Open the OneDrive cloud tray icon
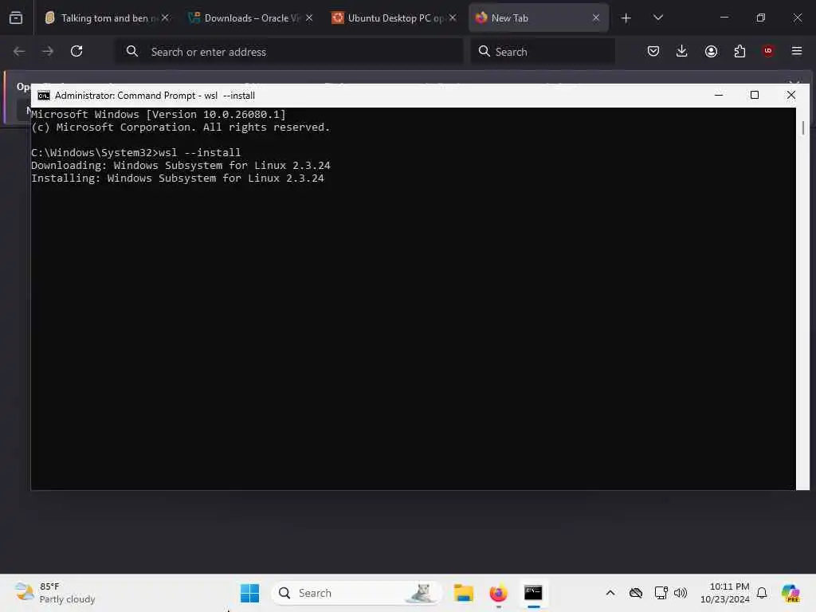The height and width of the screenshot is (612, 816). pyautogui.click(x=635, y=593)
